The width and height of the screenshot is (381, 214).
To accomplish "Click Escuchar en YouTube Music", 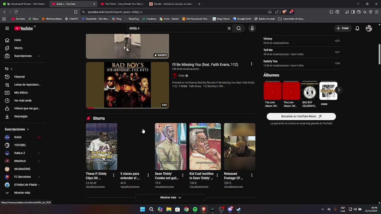I will tap(301, 117).
